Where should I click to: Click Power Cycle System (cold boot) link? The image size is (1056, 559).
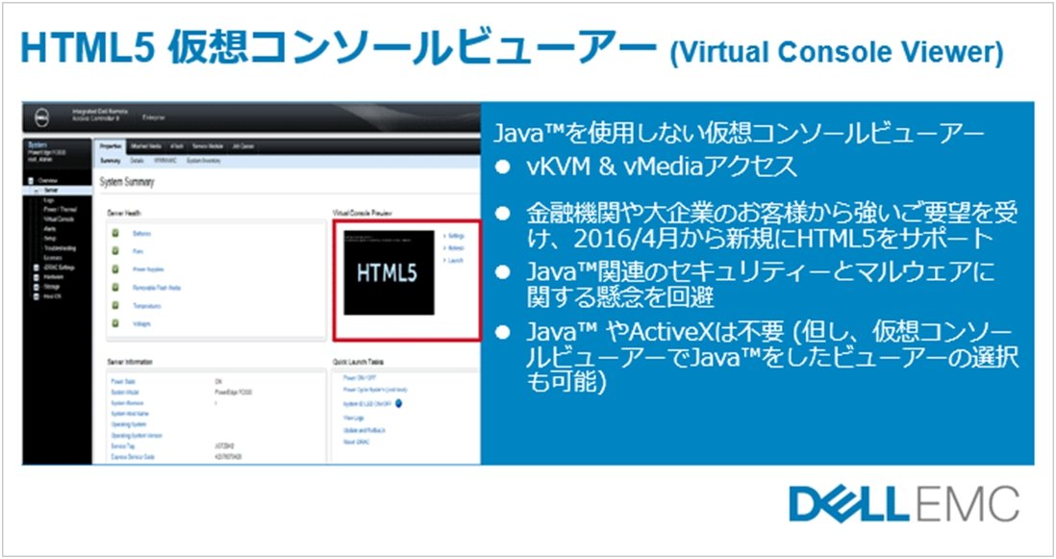click(x=375, y=390)
